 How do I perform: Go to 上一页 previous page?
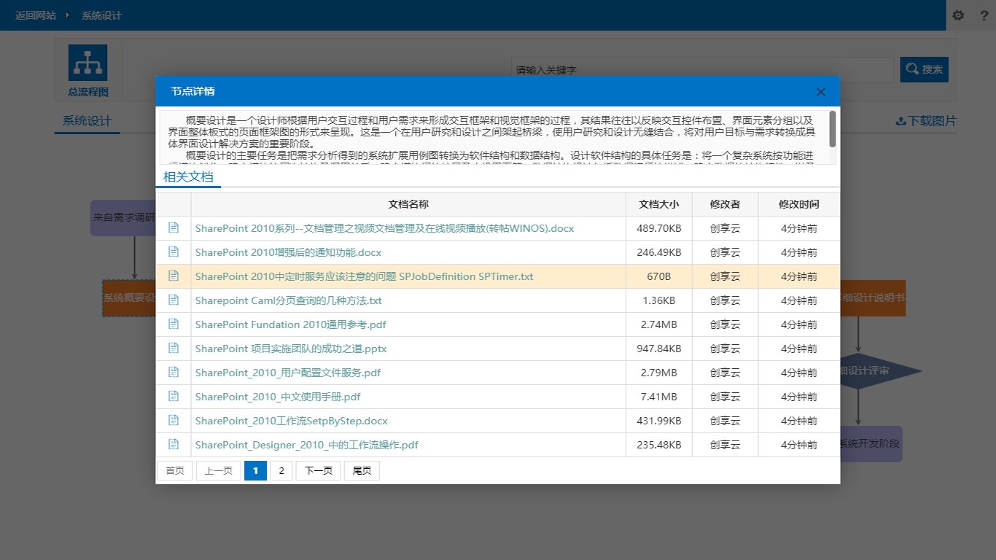point(219,470)
